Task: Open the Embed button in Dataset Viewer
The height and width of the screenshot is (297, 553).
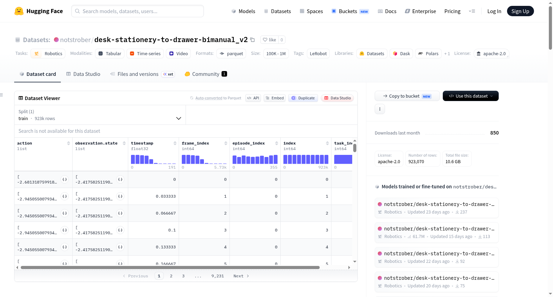Action: coord(274,98)
